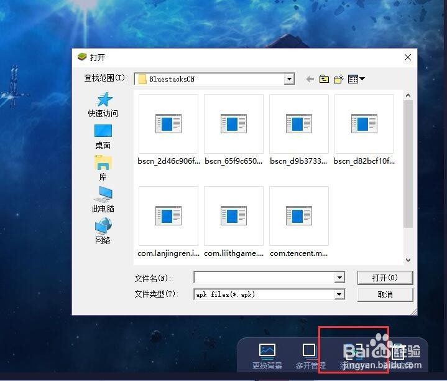Screen dimensions: 447x381
Task: Go up one folder level icon
Action: click(324, 79)
